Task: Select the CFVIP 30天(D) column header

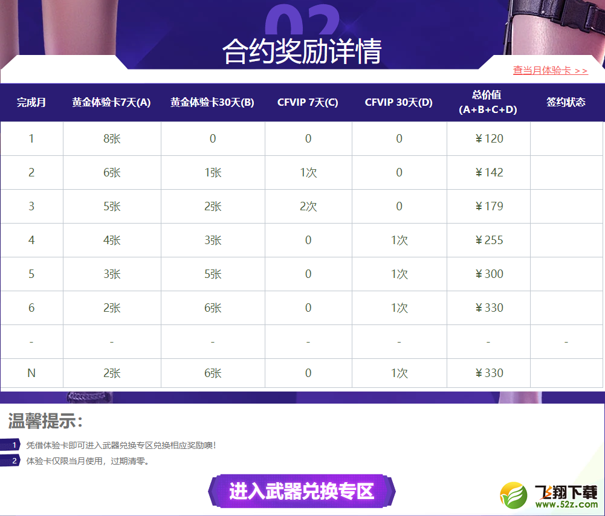Action: (399, 102)
